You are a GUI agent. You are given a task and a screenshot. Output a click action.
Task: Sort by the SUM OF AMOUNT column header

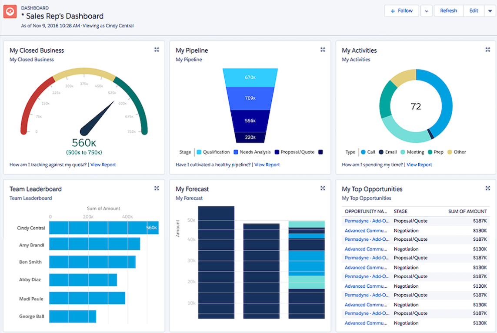pyautogui.click(x=467, y=212)
